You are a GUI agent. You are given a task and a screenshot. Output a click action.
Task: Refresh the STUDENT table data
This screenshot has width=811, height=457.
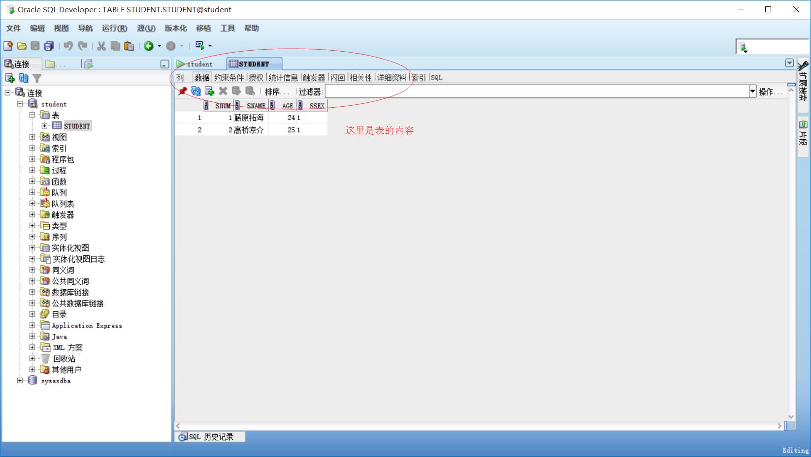[x=196, y=91]
